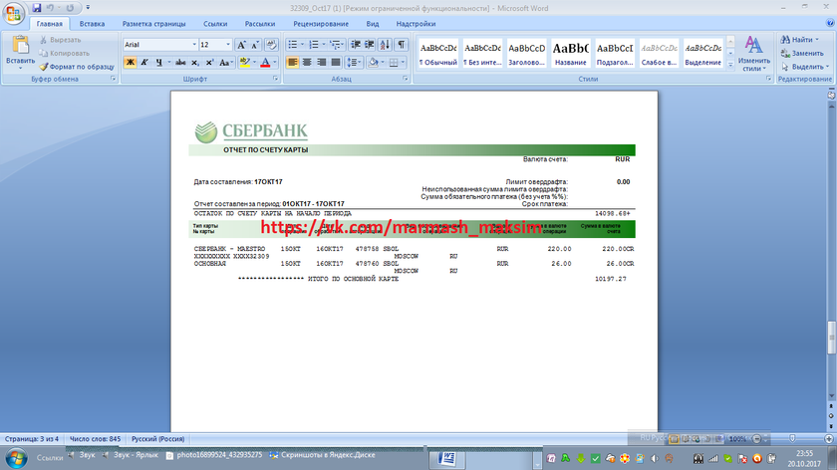Click the Word taskbar button
Image resolution: width=837 pixels, height=470 pixels.
tap(446, 458)
